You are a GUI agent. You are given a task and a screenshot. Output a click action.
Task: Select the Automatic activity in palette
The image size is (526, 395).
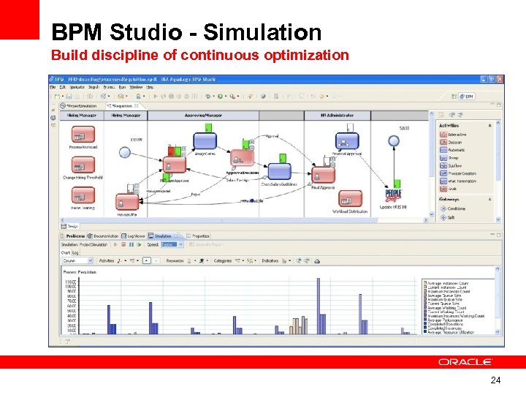(x=452, y=150)
